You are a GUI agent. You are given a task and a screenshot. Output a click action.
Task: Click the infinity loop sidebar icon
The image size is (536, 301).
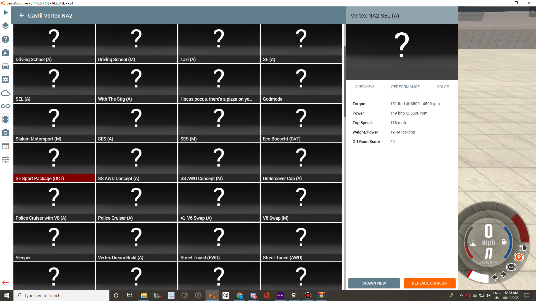6,106
